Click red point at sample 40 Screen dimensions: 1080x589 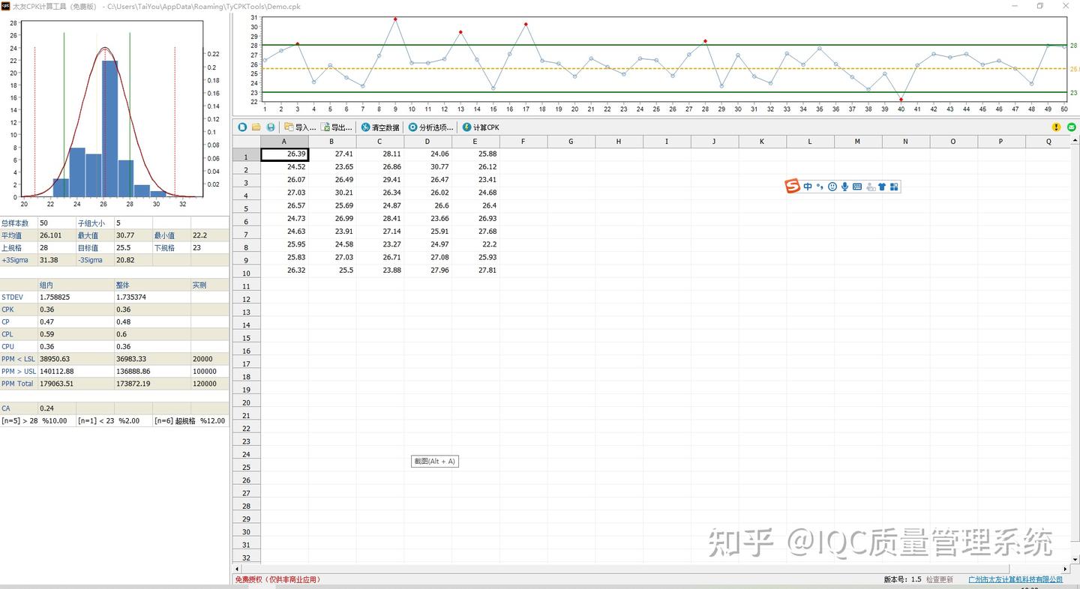tap(901, 100)
